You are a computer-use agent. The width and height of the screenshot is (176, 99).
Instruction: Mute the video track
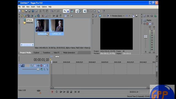pos(45,65)
